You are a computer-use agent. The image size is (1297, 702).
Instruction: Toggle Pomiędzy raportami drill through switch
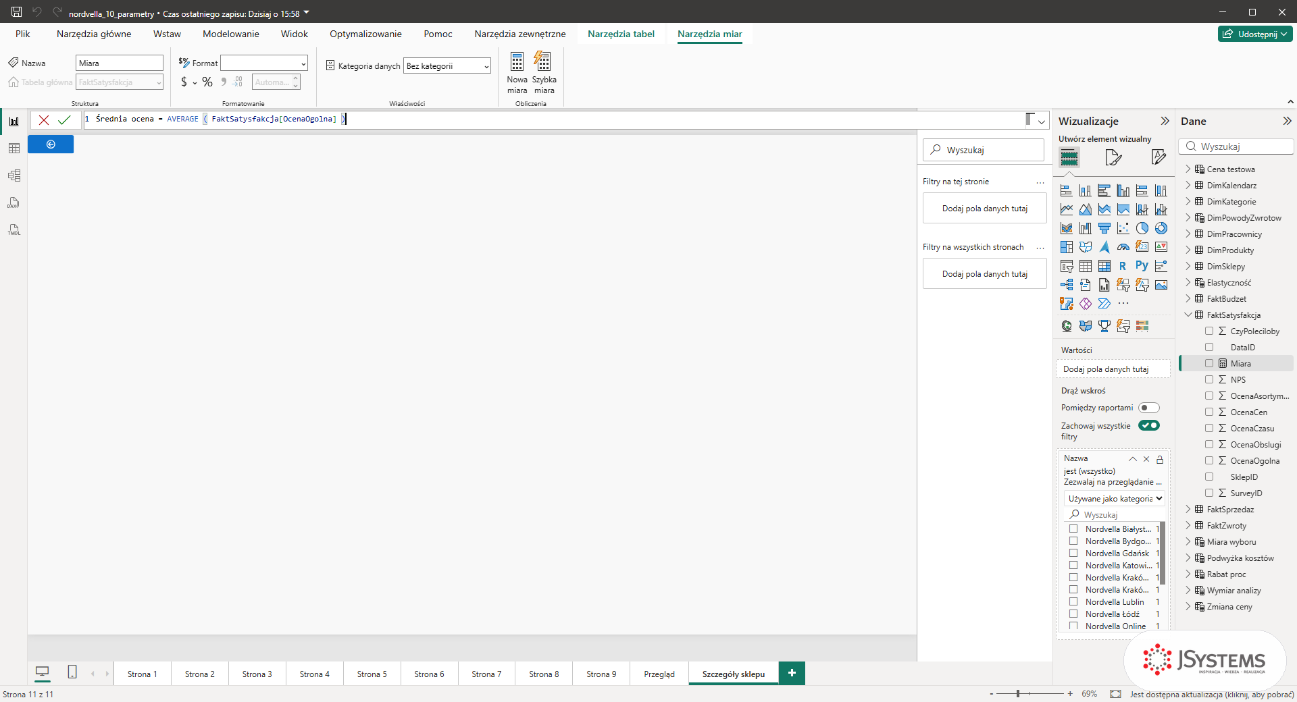pyautogui.click(x=1148, y=408)
